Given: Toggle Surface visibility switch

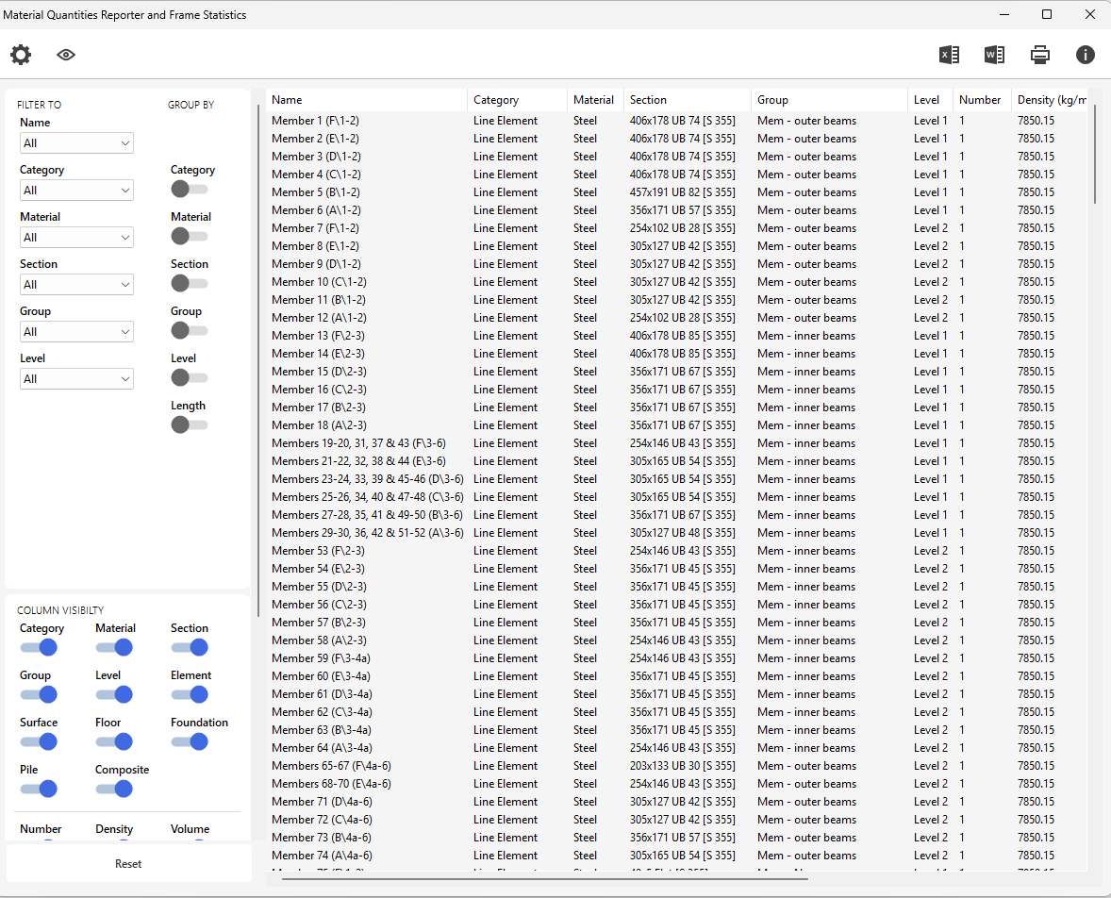Looking at the screenshot, I should tap(39, 741).
